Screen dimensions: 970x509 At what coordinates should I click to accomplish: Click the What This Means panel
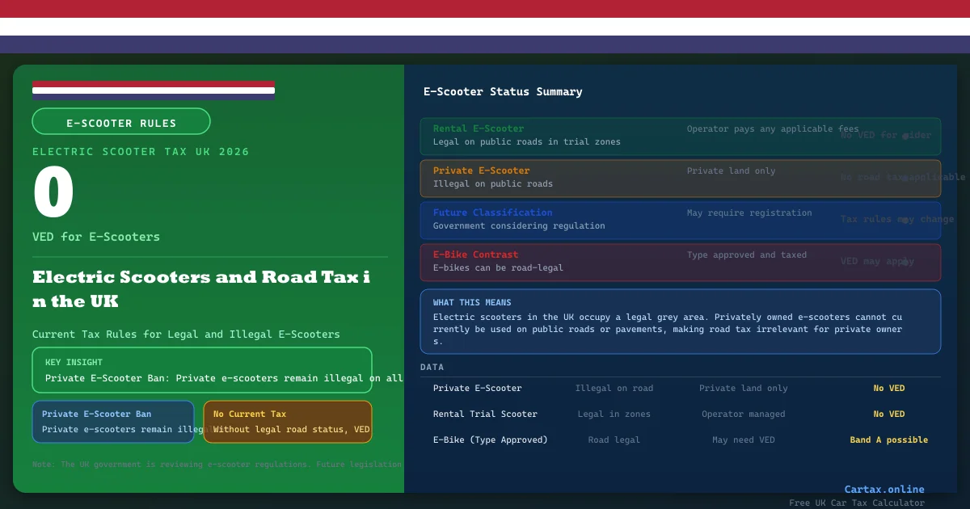[680, 322]
